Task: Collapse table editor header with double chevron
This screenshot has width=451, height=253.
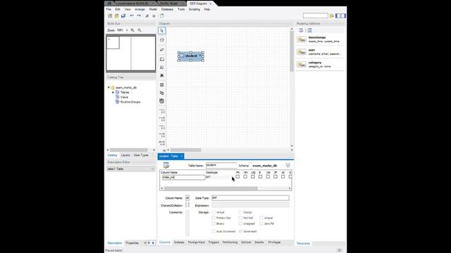Action: [288, 165]
